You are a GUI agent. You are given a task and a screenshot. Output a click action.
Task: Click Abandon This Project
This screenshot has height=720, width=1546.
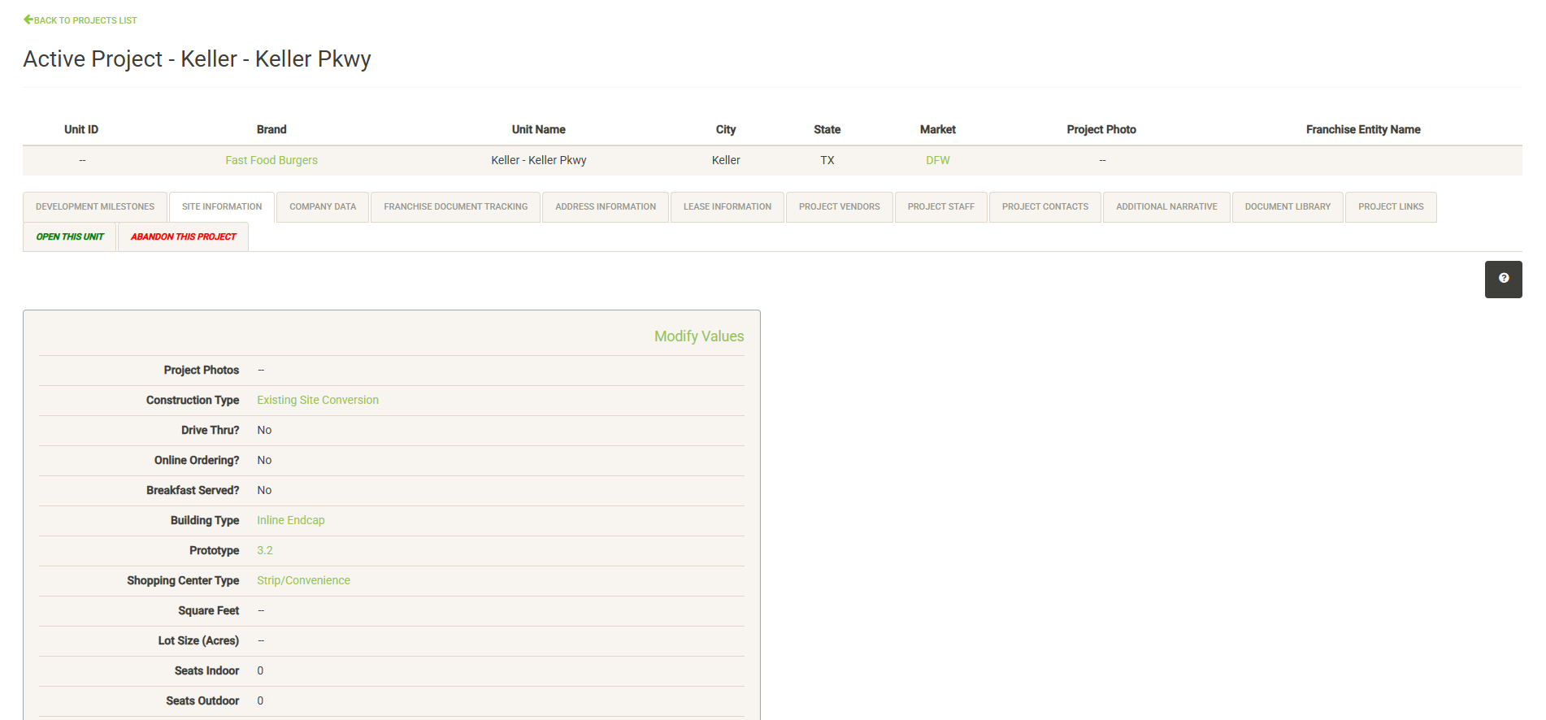(184, 237)
